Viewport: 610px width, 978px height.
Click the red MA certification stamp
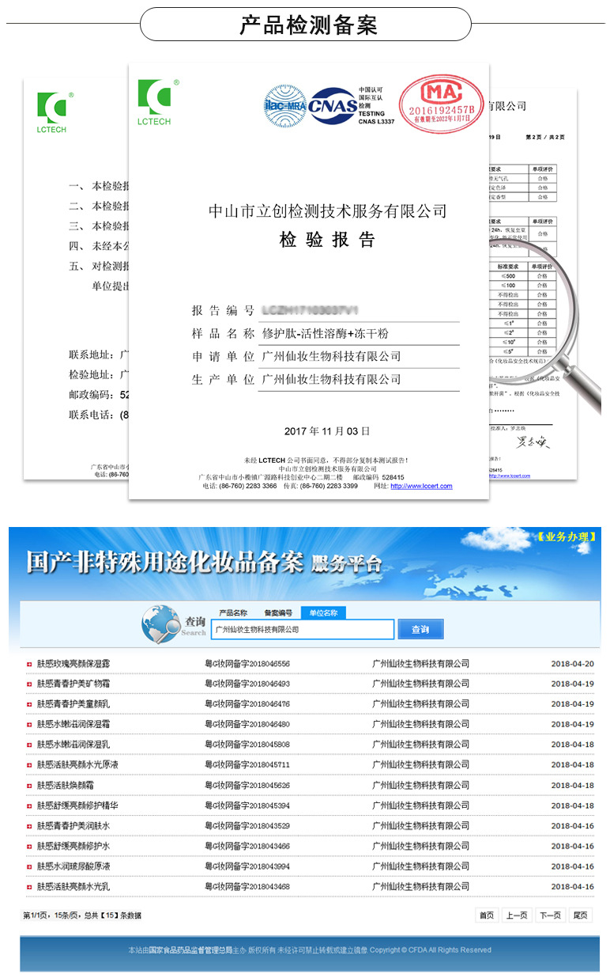[x=440, y=103]
